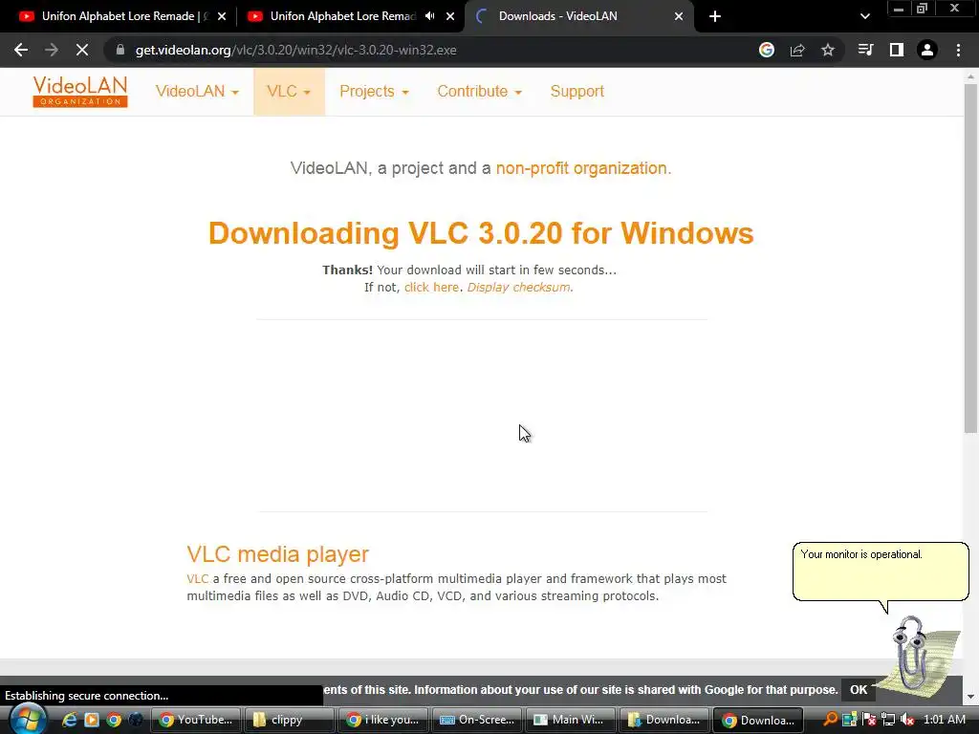View site information via the lock icon
The width and height of the screenshot is (979, 734).
tap(120, 50)
